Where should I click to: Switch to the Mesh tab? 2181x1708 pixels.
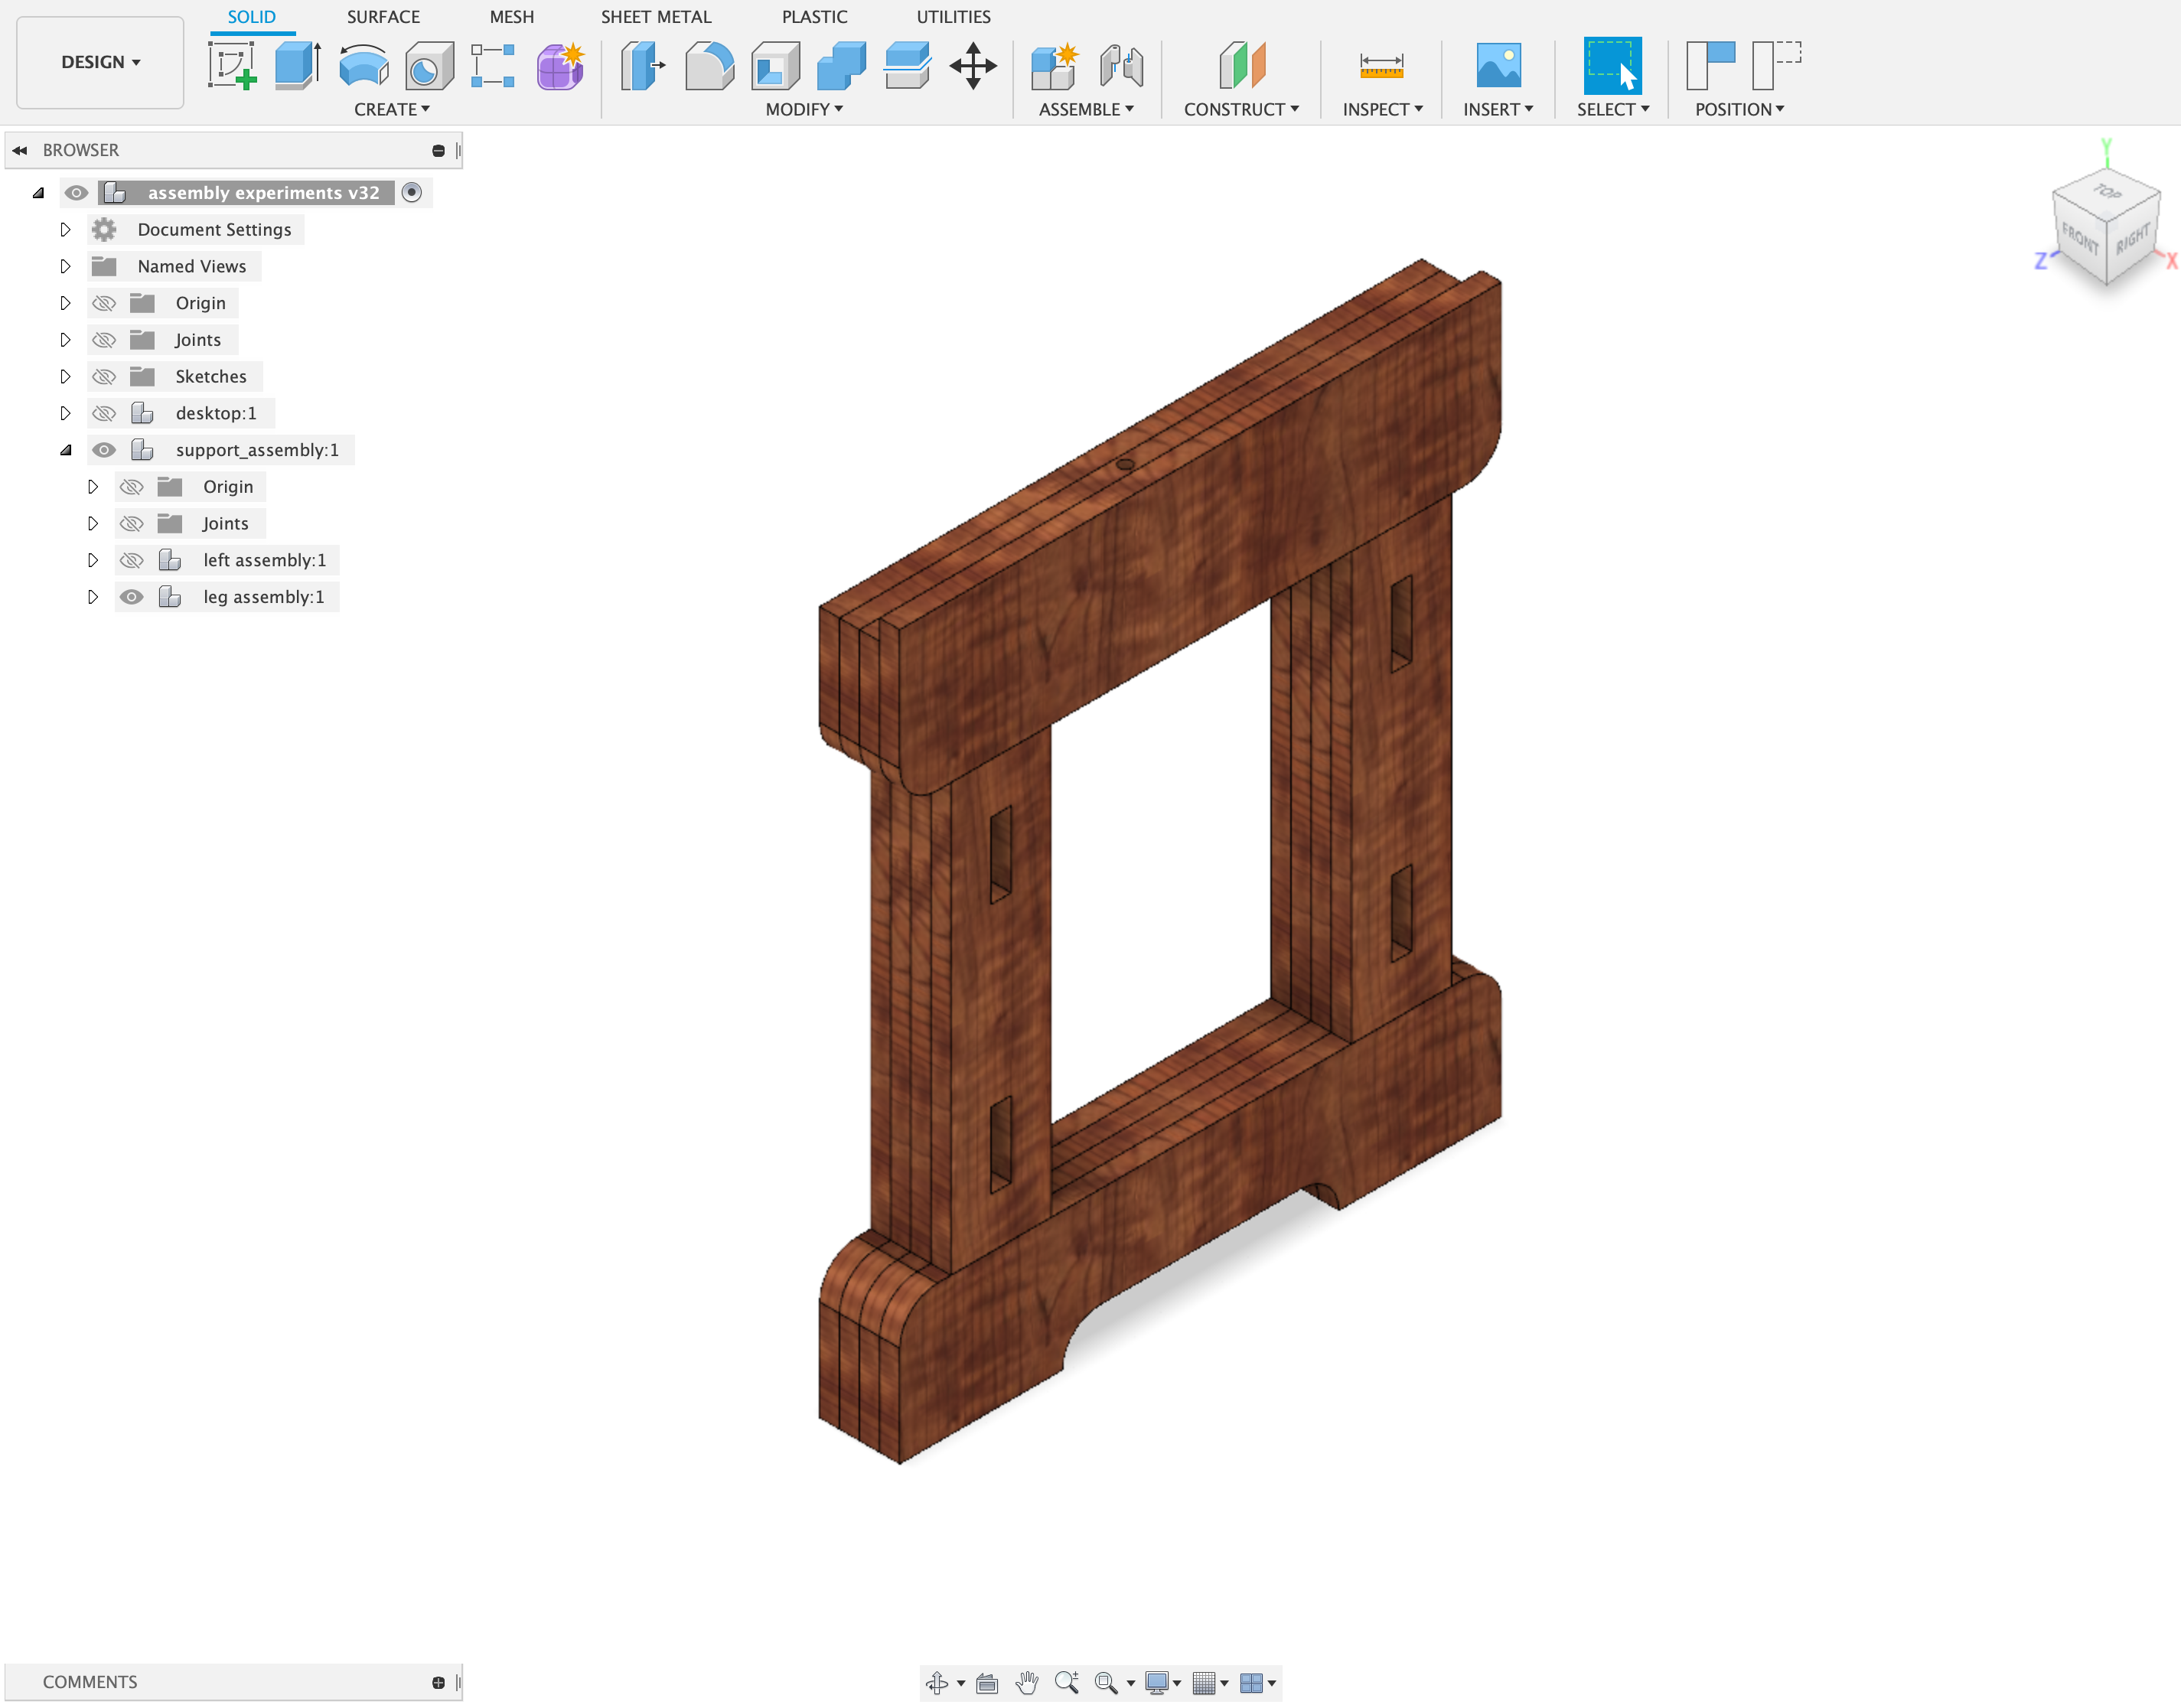pos(512,16)
